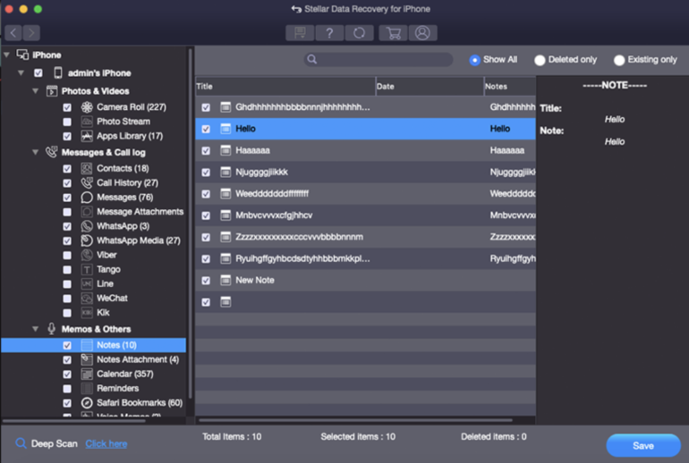Viewport: 689px width, 463px height.
Task: Check the Reminders checkbox
Action: [67, 389]
